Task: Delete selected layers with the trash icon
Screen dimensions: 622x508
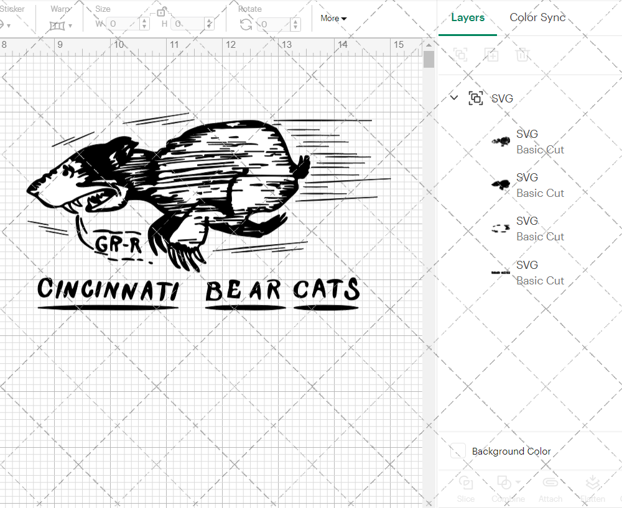Action: click(523, 55)
